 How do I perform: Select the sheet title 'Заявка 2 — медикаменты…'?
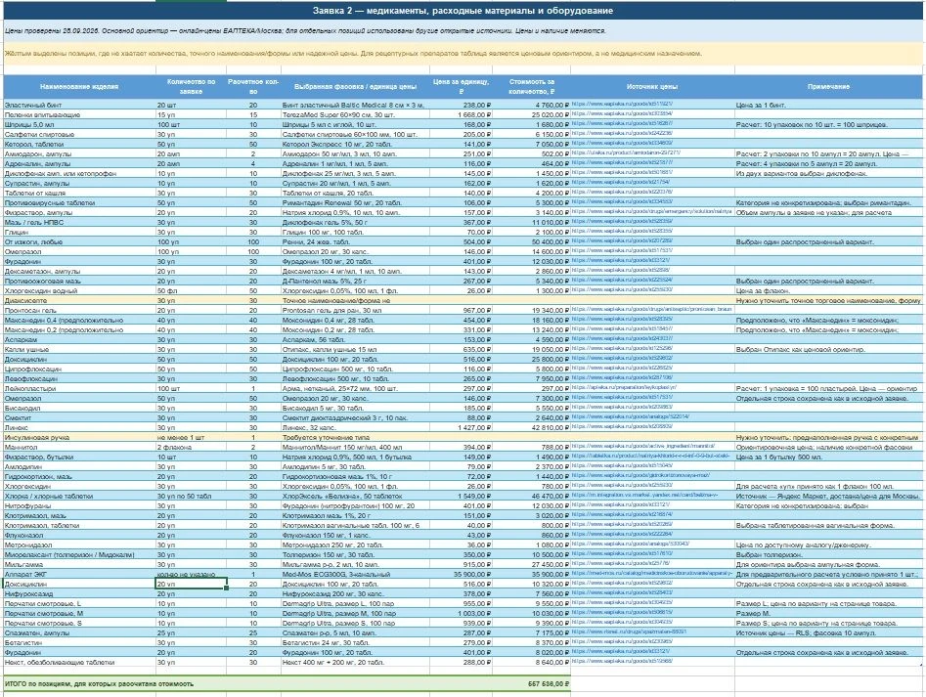click(x=463, y=11)
